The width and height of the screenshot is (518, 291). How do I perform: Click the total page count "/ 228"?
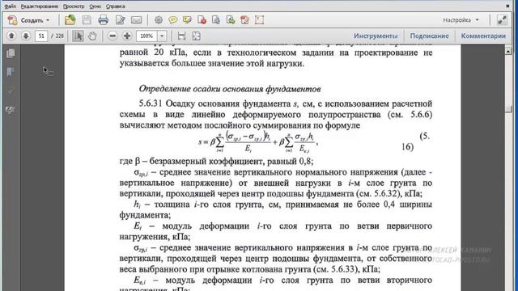click(x=57, y=36)
